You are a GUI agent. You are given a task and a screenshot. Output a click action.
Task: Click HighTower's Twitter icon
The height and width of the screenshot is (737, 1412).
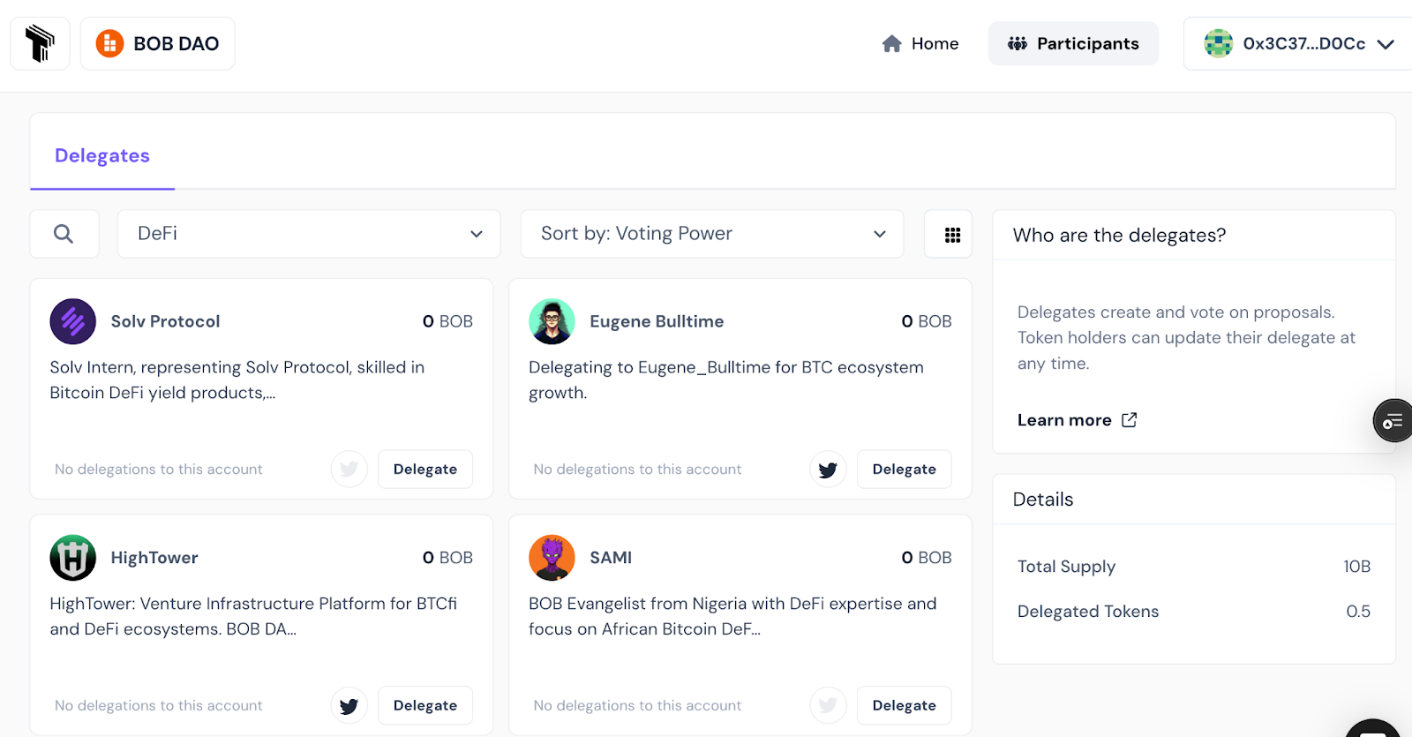[349, 706]
